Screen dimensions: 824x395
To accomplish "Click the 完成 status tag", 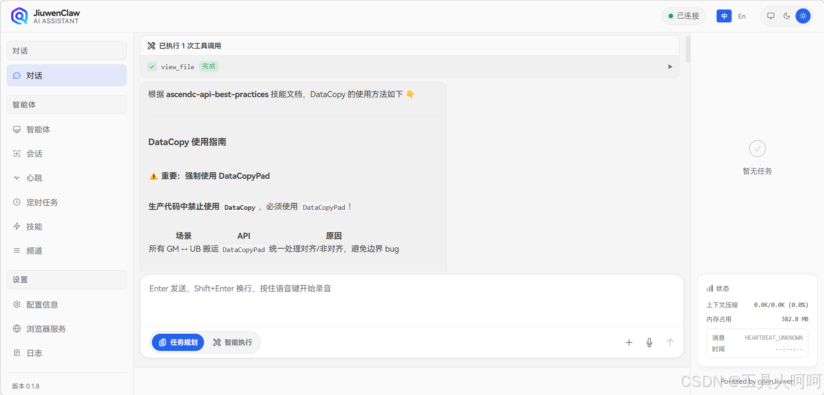I will click(209, 66).
